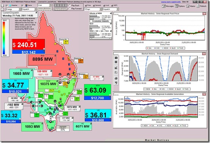Open the Options dialog
Screen dimensions: 210x143
[180, 6]
